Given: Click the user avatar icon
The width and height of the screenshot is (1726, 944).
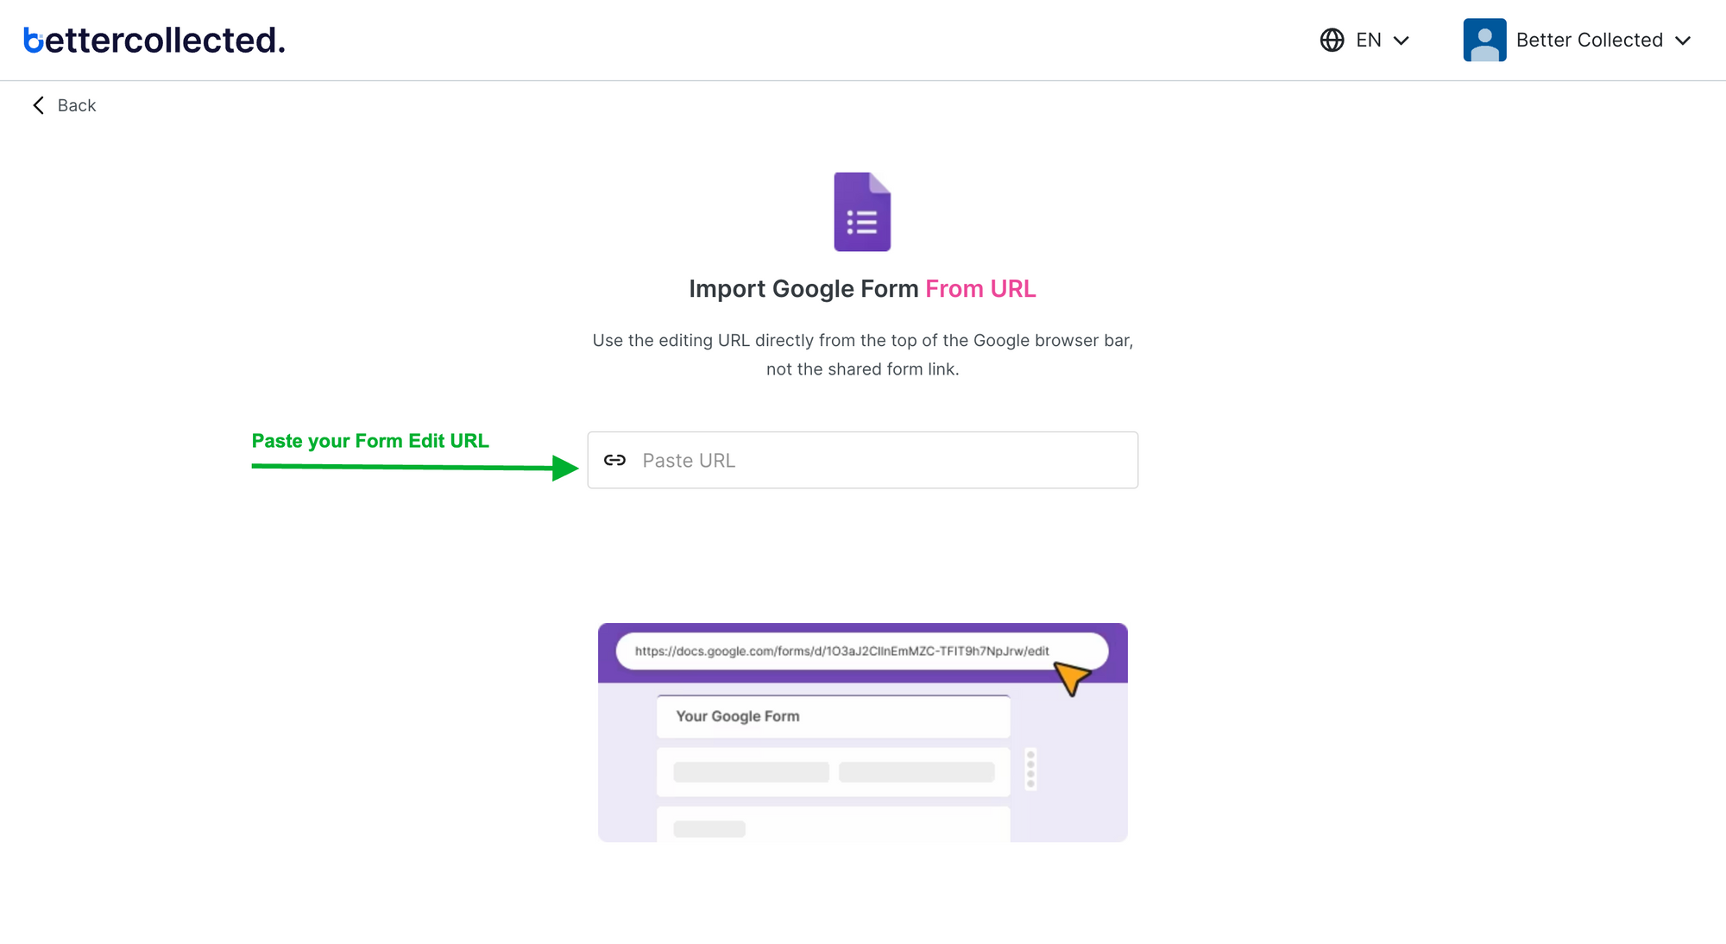Looking at the screenshot, I should pos(1484,40).
